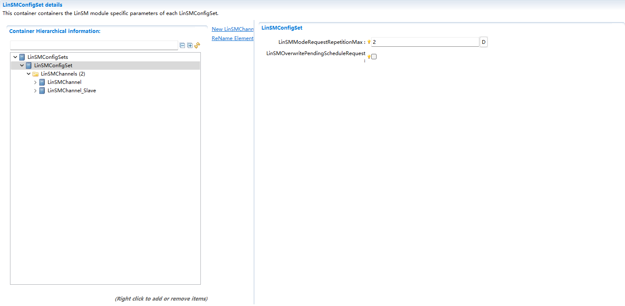Click the LinSMConfigSets module icon
This screenshot has height=306, width=625.
coord(22,57)
